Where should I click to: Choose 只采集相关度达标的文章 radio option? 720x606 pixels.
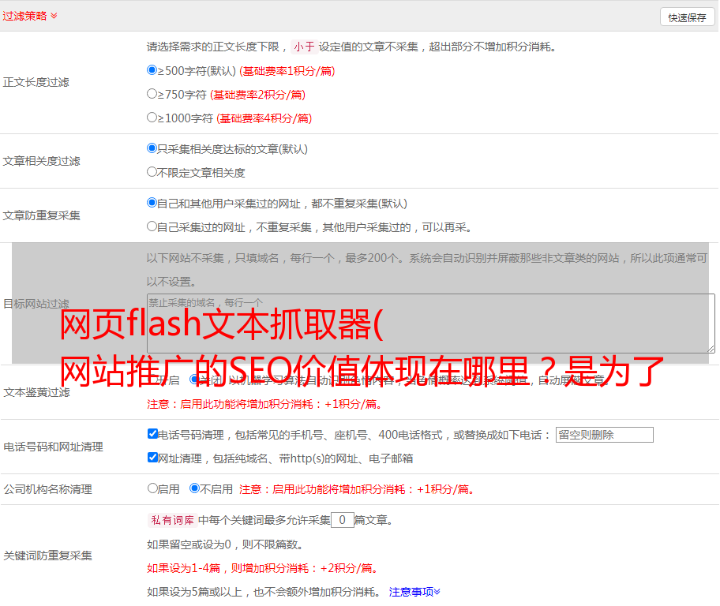click(x=152, y=148)
